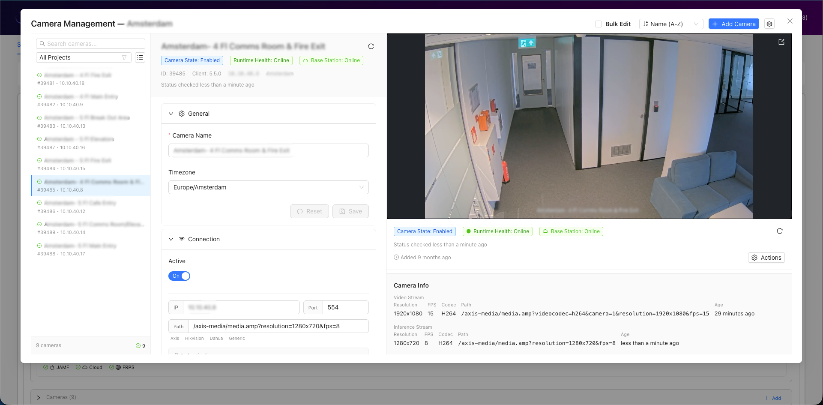This screenshot has width=823, height=405.
Task: Click refresh icon beside Base Station status under video
Action: point(779,231)
